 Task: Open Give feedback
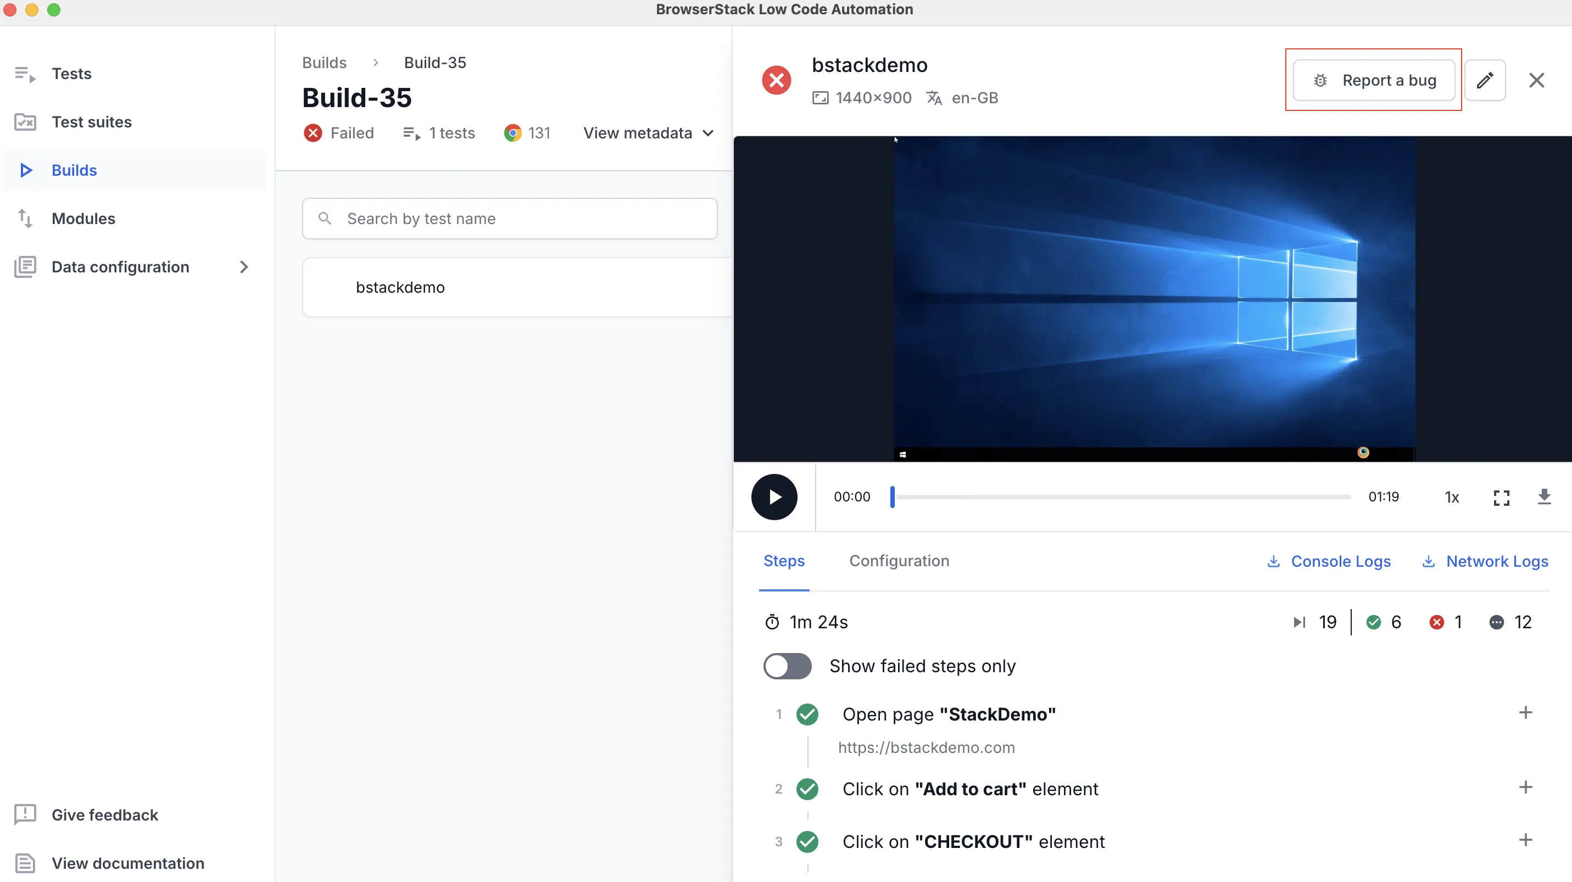tap(104, 814)
